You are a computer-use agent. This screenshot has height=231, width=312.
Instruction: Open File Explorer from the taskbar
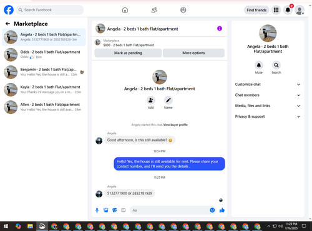(30, 226)
